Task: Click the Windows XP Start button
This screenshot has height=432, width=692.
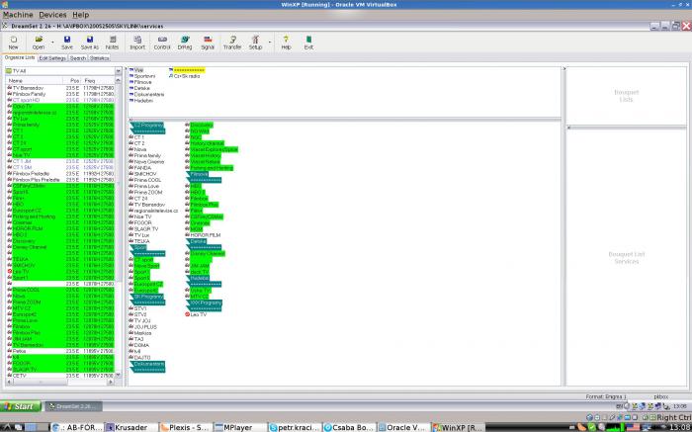Action: pyautogui.click(x=21, y=406)
